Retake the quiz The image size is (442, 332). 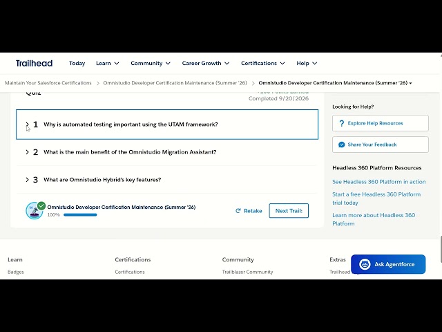249,211
